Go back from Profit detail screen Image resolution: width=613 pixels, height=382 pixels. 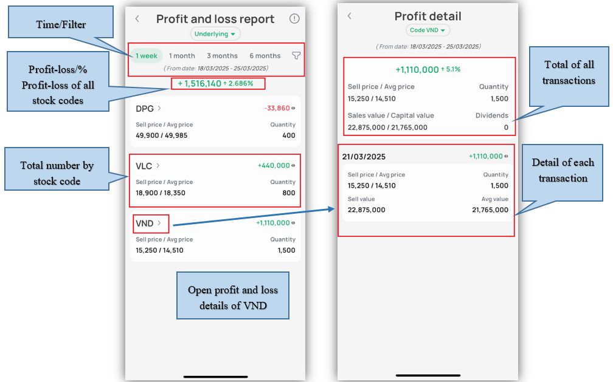350,16
